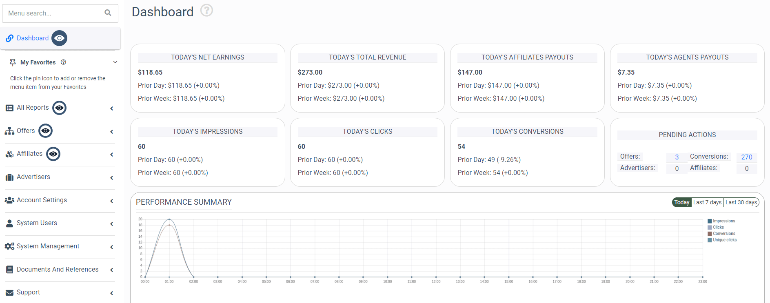This screenshot has height=303, width=770.
Task: Click the PENDING ACTIONS card title
Action: pyautogui.click(x=688, y=135)
